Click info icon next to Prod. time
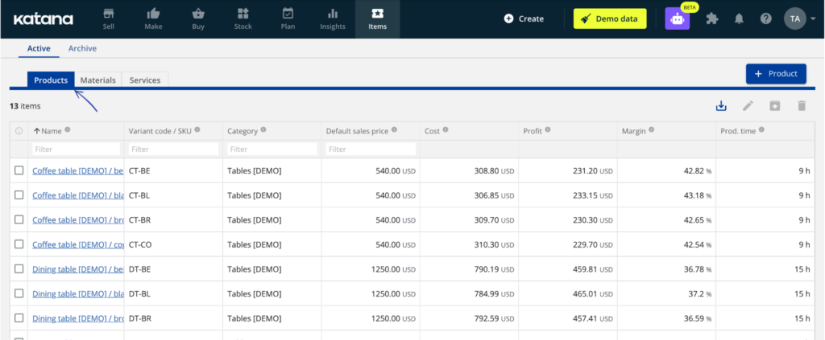 click(x=761, y=130)
